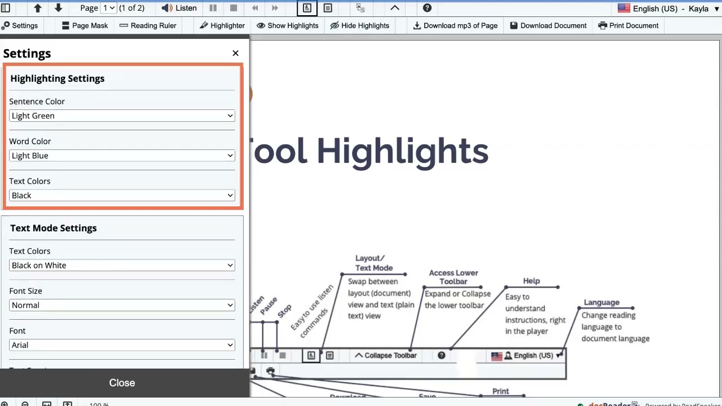Enable the Page Mask tool
722x406 pixels.
click(x=85, y=25)
